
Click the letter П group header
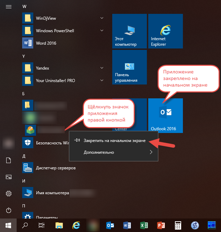point(24,206)
